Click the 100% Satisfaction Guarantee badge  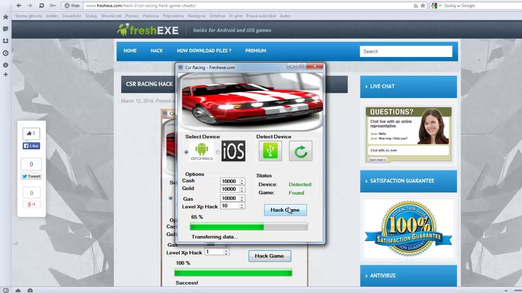pos(408,229)
